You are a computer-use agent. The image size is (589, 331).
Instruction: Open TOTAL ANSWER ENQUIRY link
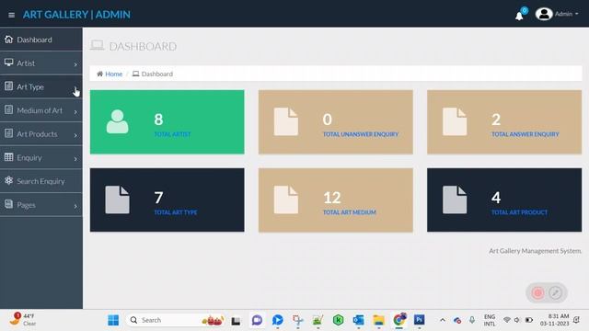coord(525,134)
